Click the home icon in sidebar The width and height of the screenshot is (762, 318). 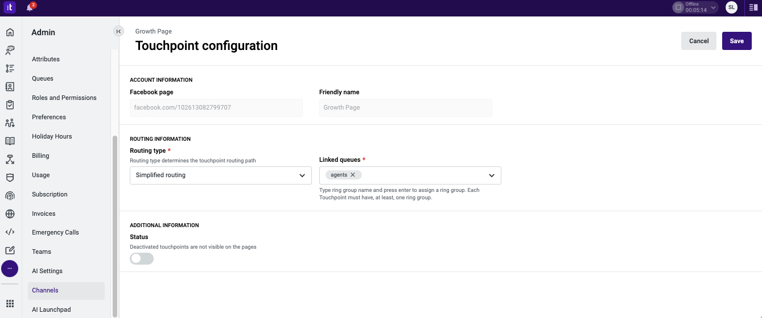click(10, 32)
